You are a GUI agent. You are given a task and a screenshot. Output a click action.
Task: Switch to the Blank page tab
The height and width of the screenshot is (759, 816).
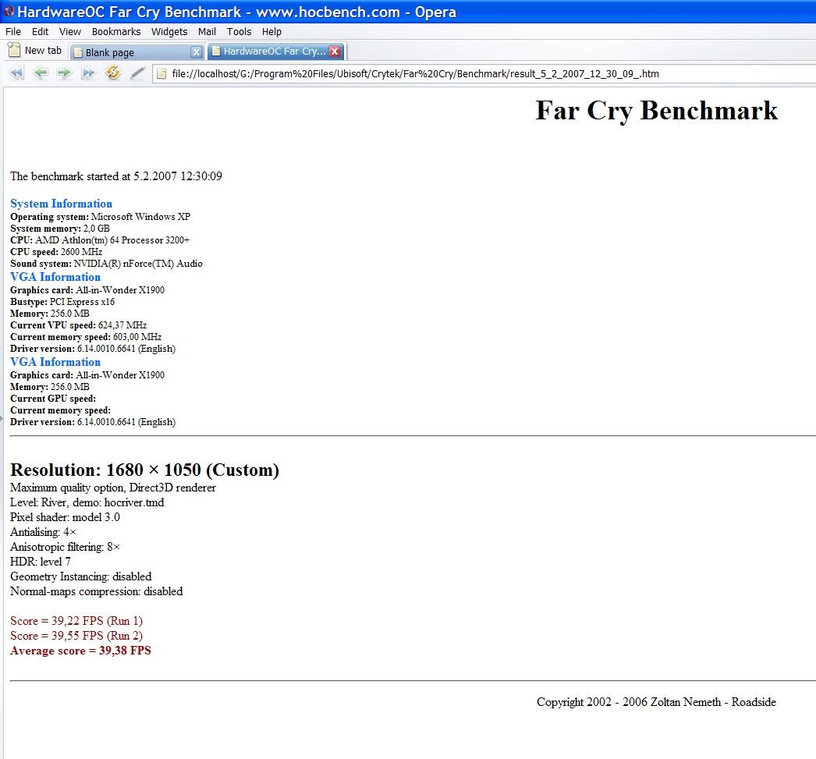pyautogui.click(x=137, y=52)
